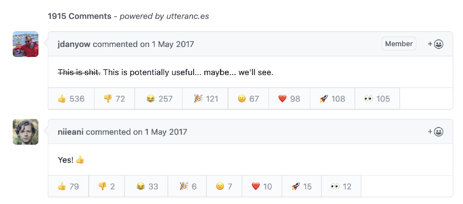Toggle thumbs down reaction showing 72

(x=114, y=99)
